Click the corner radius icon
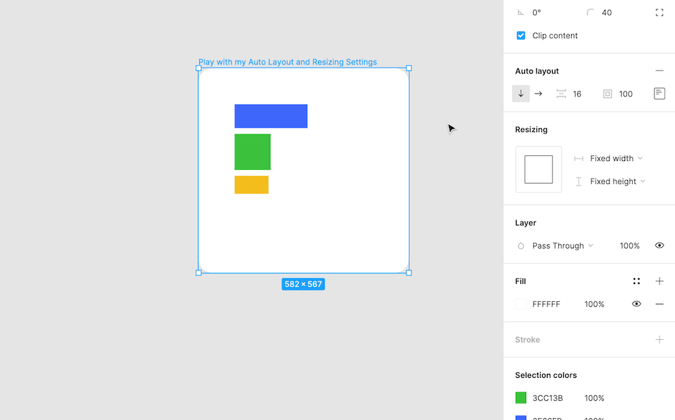Viewport: 675px width, 420px height. (x=590, y=12)
